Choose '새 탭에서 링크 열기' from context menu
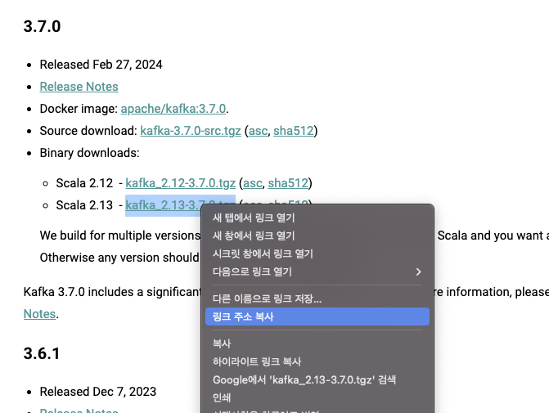The height and width of the screenshot is (413, 549). click(x=317, y=218)
